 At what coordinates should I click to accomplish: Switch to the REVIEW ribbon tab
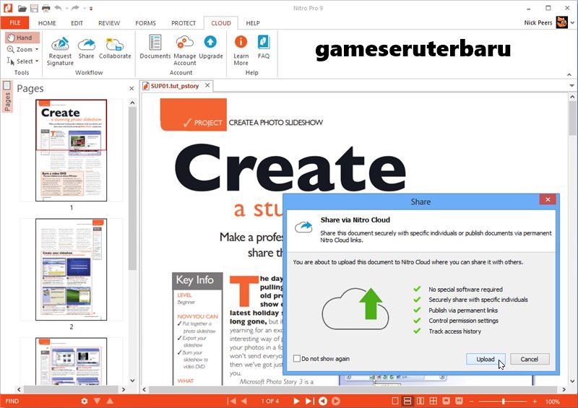(109, 23)
